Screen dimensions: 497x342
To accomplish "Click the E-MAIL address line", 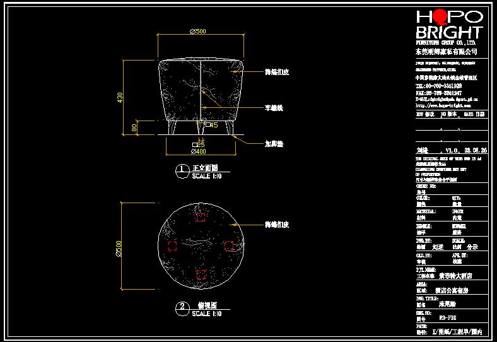I will click(447, 99).
